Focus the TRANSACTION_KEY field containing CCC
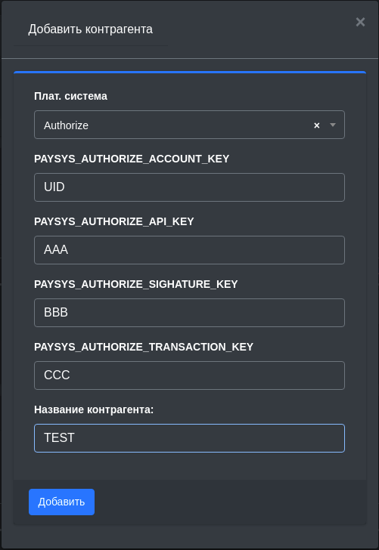The width and height of the screenshot is (379, 550). point(189,375)
